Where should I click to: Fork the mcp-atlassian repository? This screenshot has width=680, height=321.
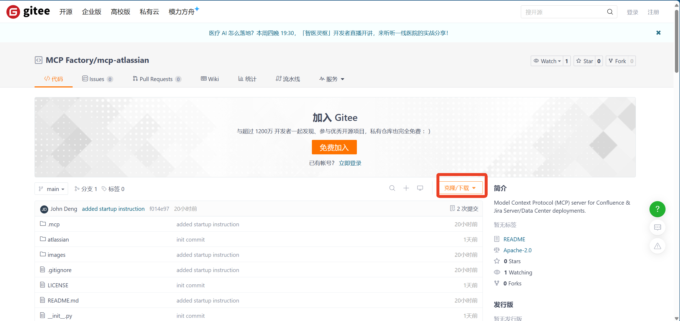pos(617,61)
